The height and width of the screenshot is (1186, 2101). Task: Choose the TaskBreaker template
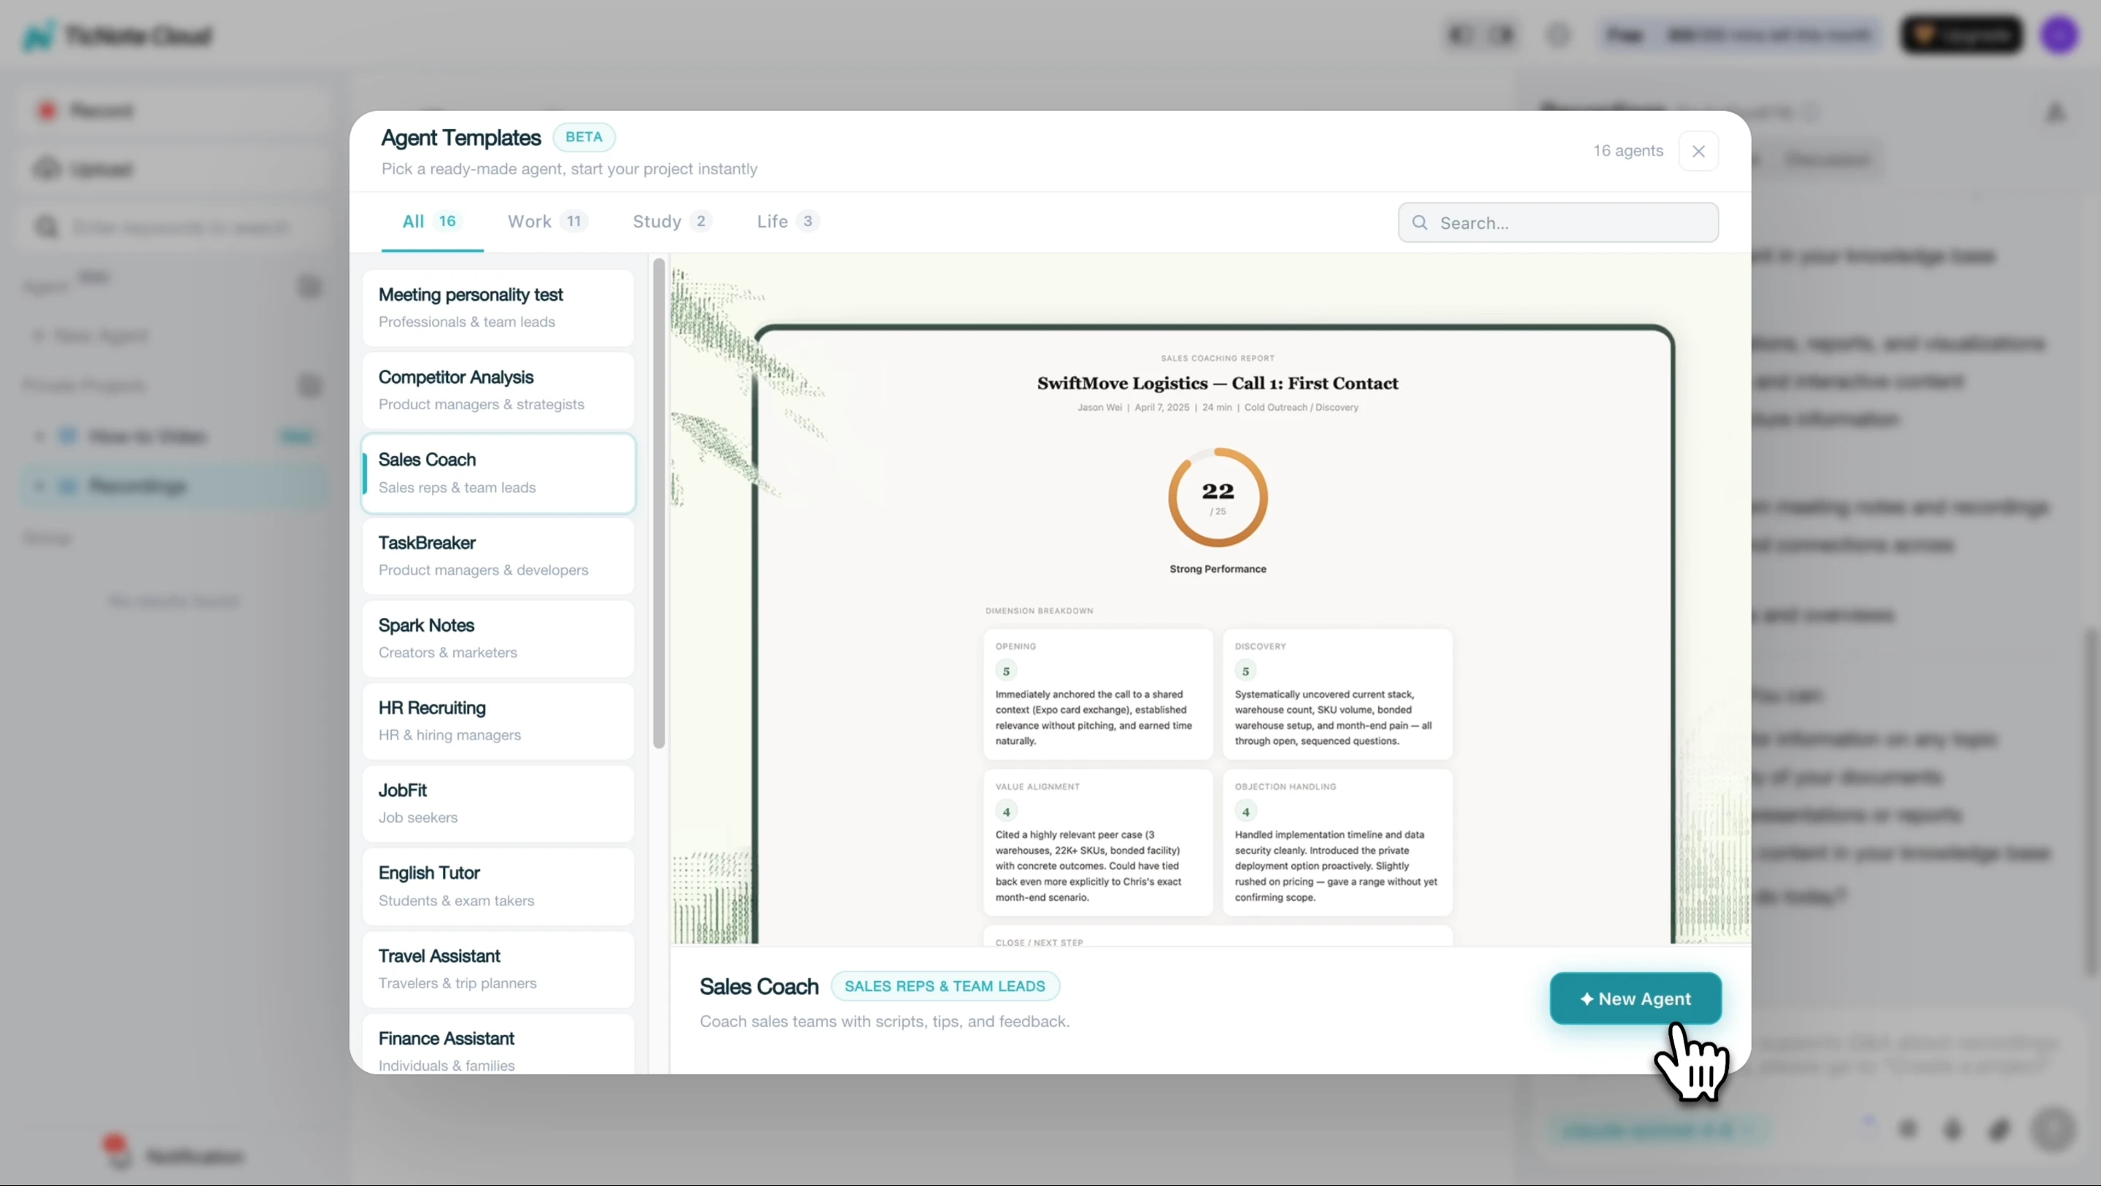coord(498,557)
